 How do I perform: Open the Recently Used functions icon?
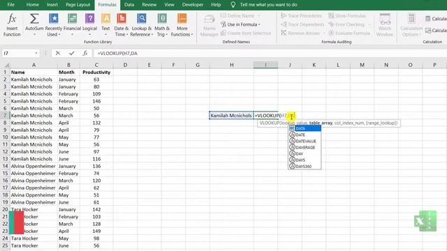54,19
